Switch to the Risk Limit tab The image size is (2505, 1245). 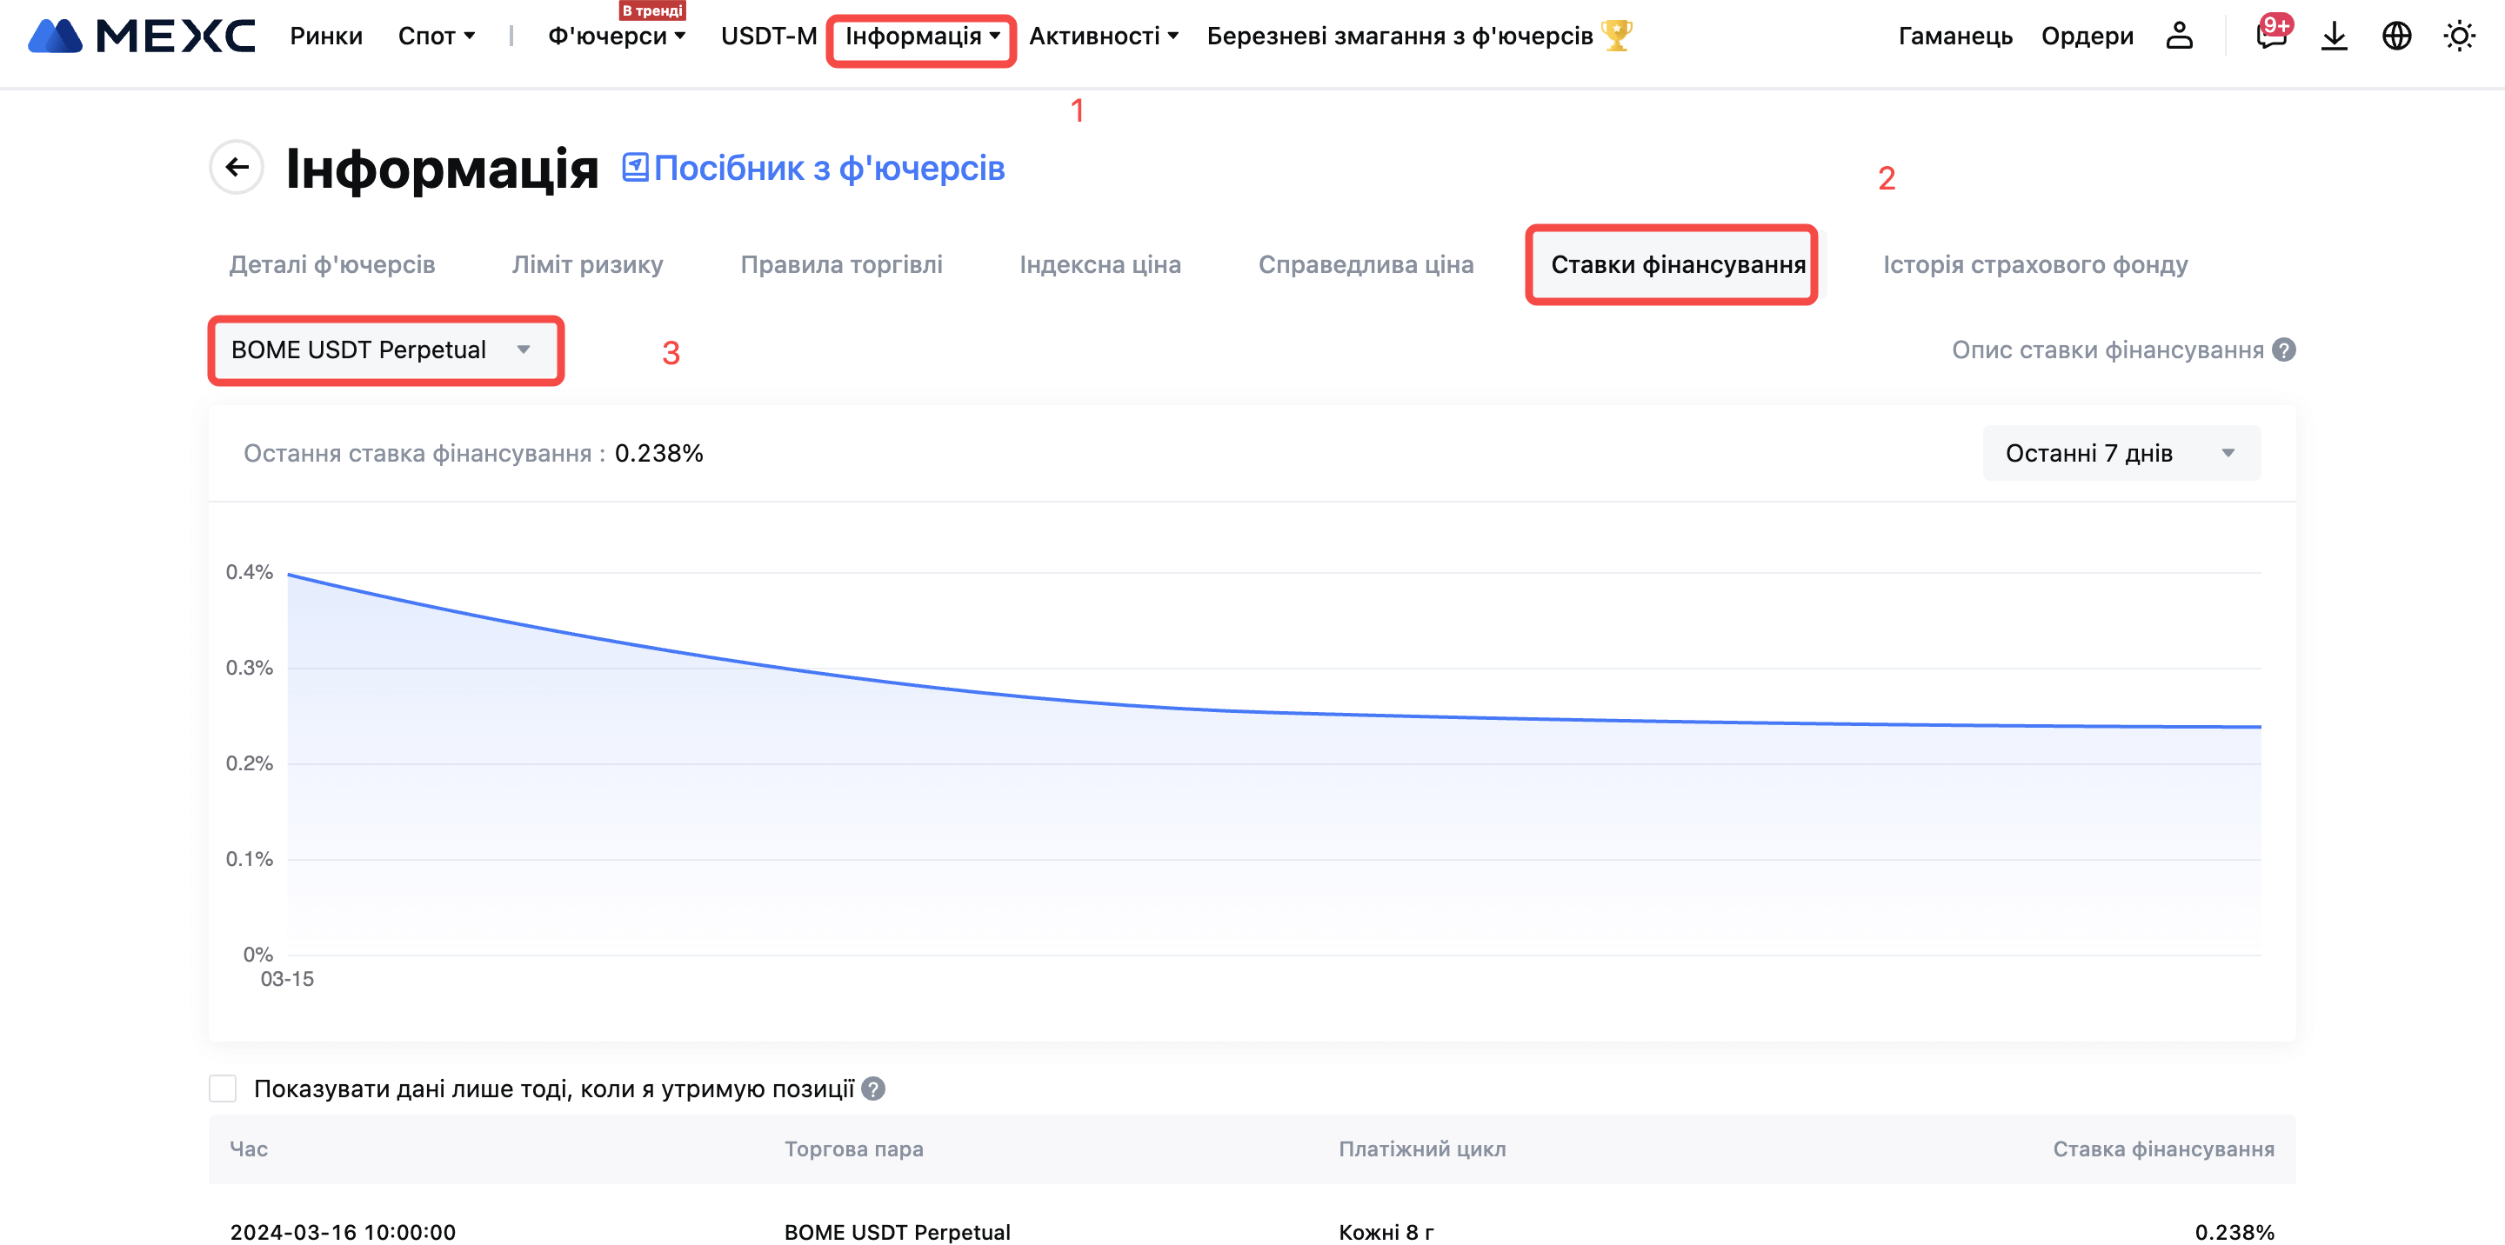tap(587, 264)
